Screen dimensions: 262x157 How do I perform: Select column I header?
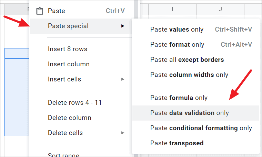(x=172, y=9)
